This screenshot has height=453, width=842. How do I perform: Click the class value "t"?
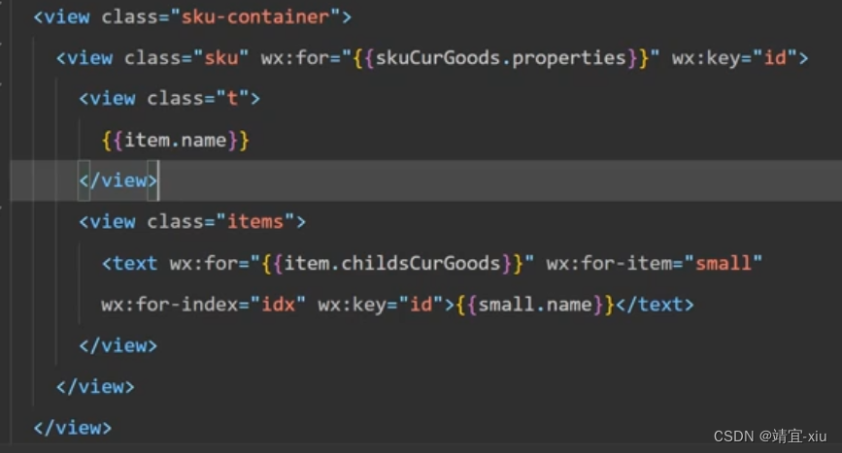click(x=232, y=99)
